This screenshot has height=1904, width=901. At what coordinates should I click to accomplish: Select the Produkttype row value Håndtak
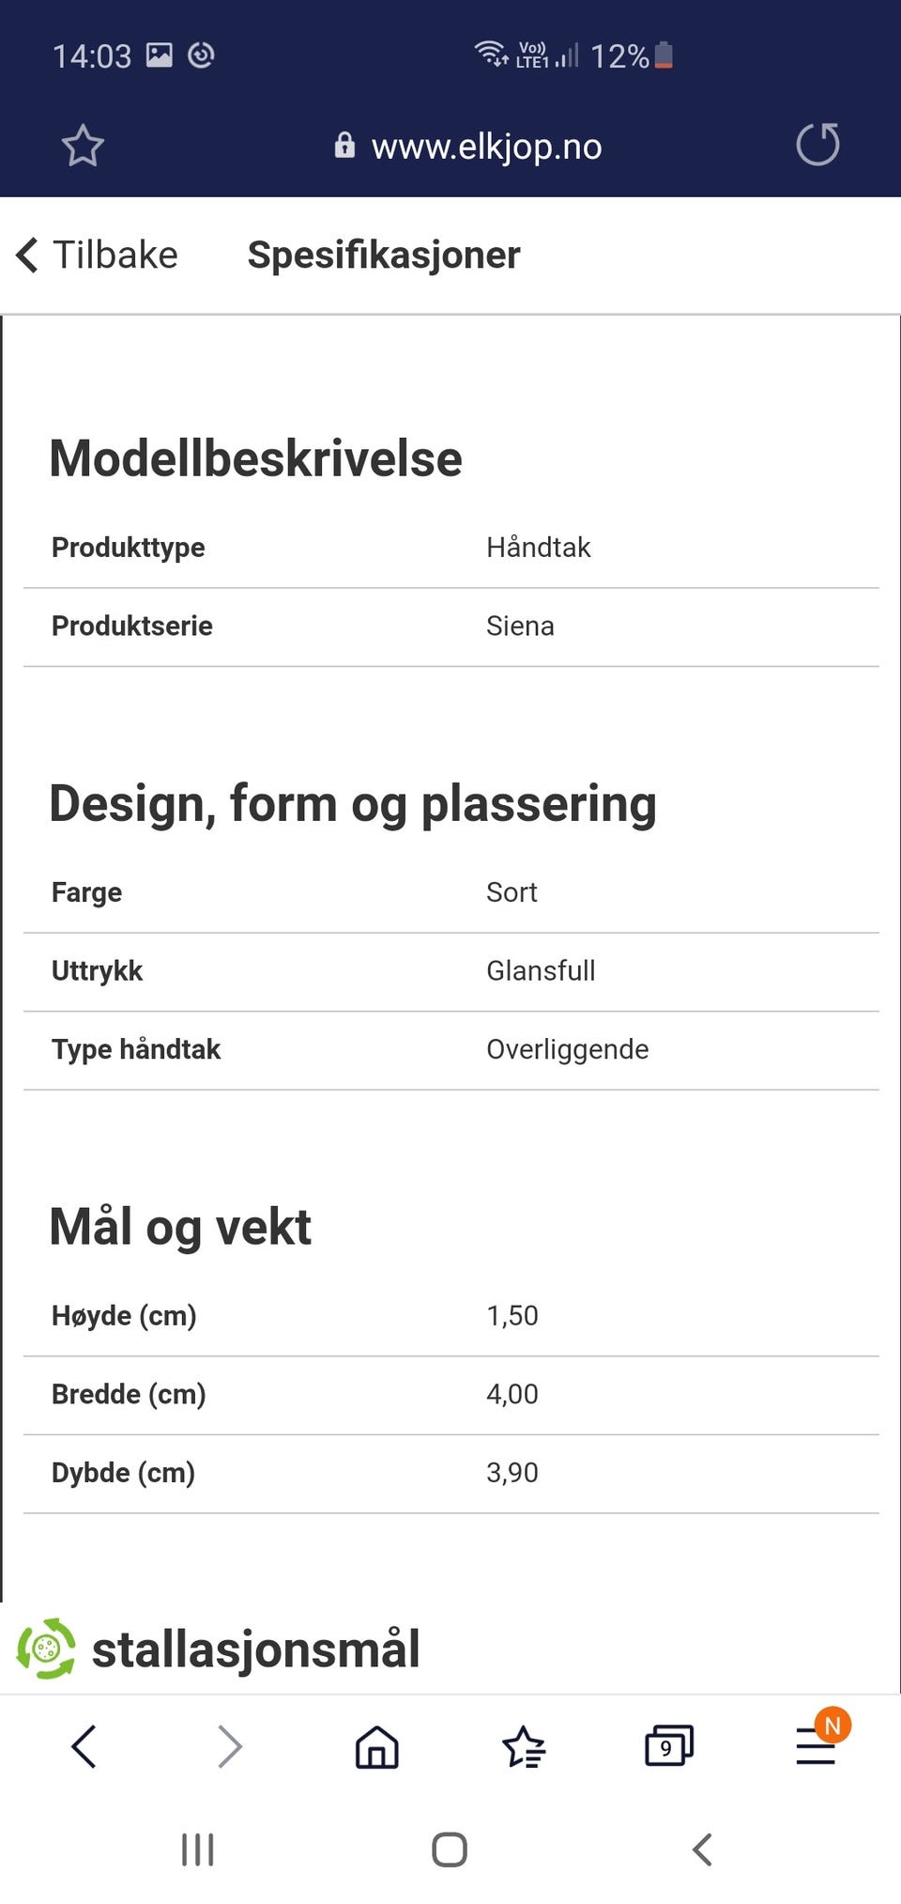pyautogui.click(x=539, y=548)
